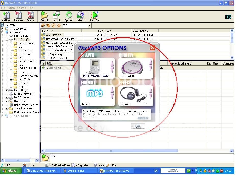Collapse the Local Disk (D:) tree node
This screenshot has height=176, width=236.
[7, 40]
